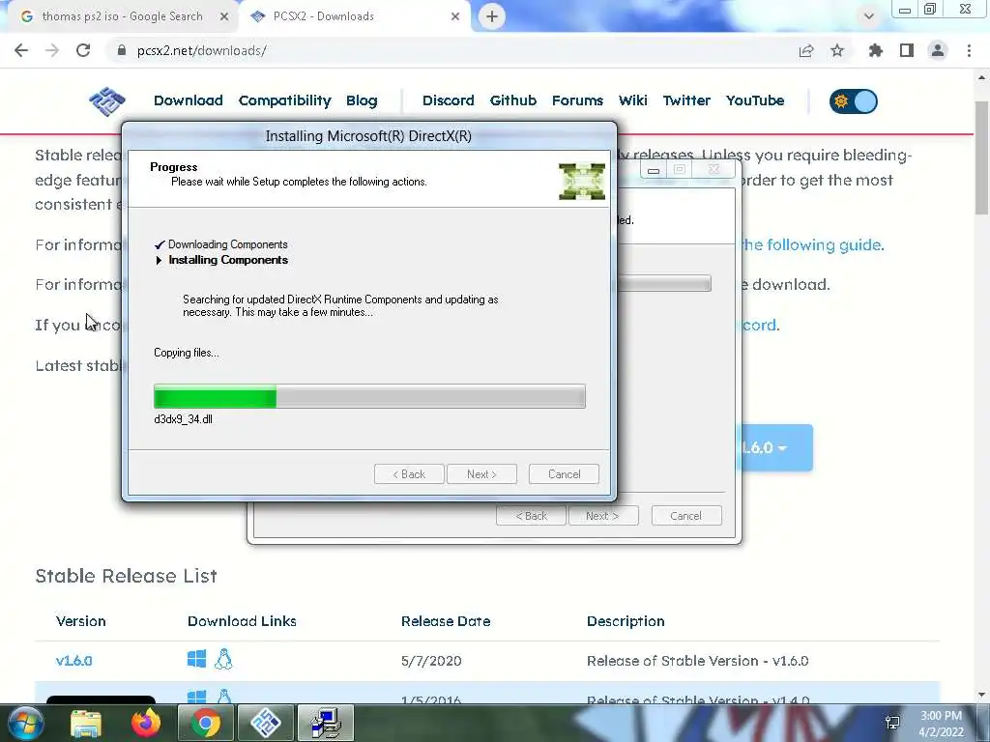Click d3dx9_34.dll file name text
990x742 pixels.
point(183,419)
